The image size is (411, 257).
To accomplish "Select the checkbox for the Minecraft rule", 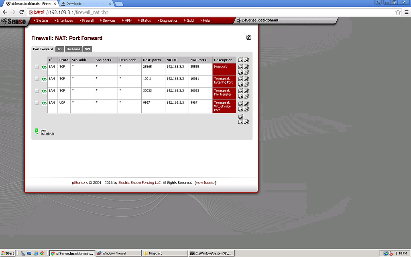I will pyautogui.click(x=37, y=67).
